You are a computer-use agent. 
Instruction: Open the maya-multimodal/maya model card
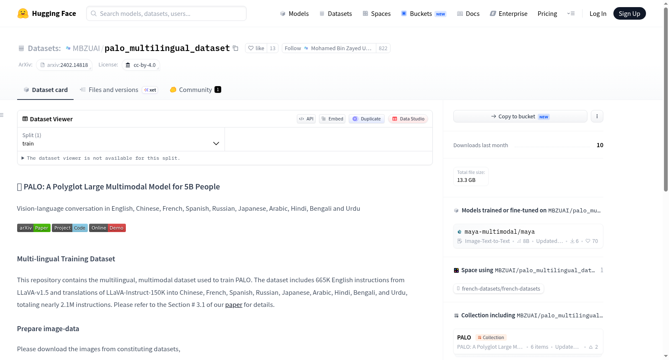[528, 236]
